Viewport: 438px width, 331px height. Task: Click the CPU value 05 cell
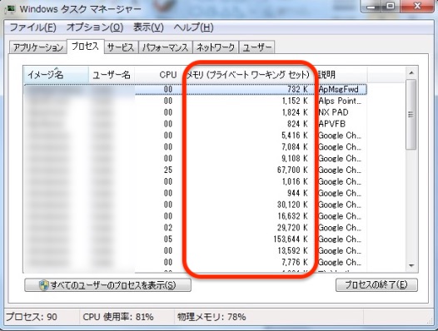click(x=168, y=240)
